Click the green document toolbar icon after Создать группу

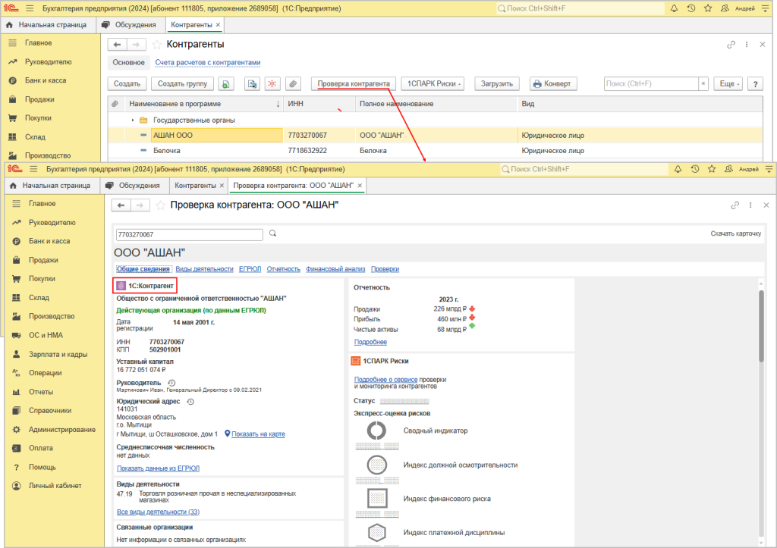click(226, 83)
